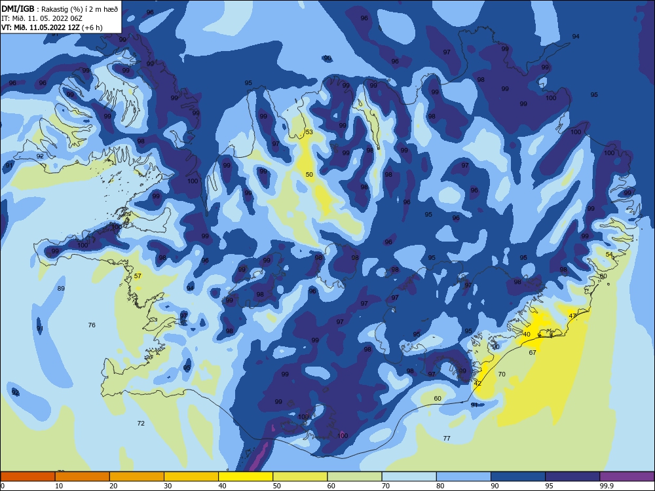Screen dimensions: 655x491
Task: Click the map humidity value '42'
Action: pyautogui.click(x=478, y=383)
